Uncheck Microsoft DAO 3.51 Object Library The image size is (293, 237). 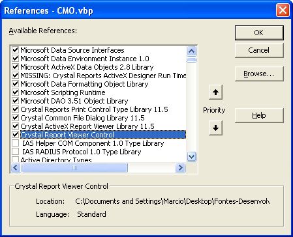click(15, 101)
